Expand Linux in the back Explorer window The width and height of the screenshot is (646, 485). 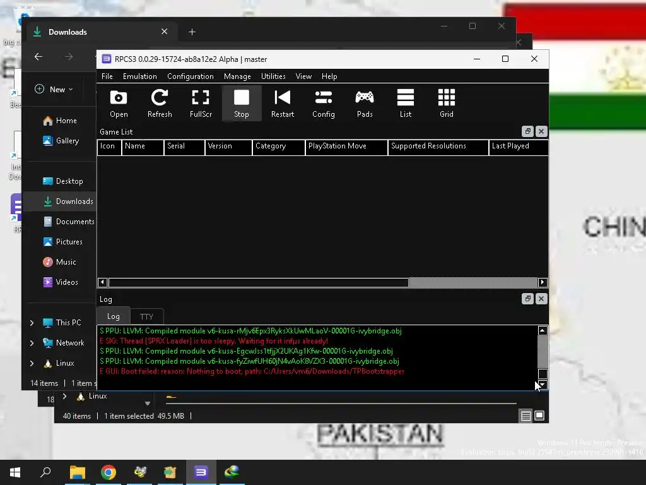point(65,396)
